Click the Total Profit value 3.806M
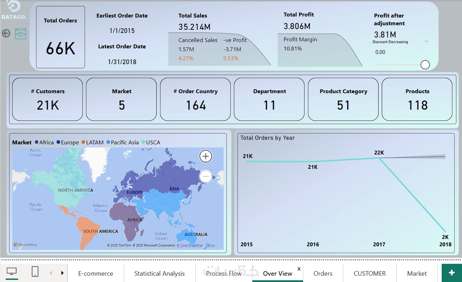Image resolution: width=462 pixels, height=282 pixels. coord(297,26)
